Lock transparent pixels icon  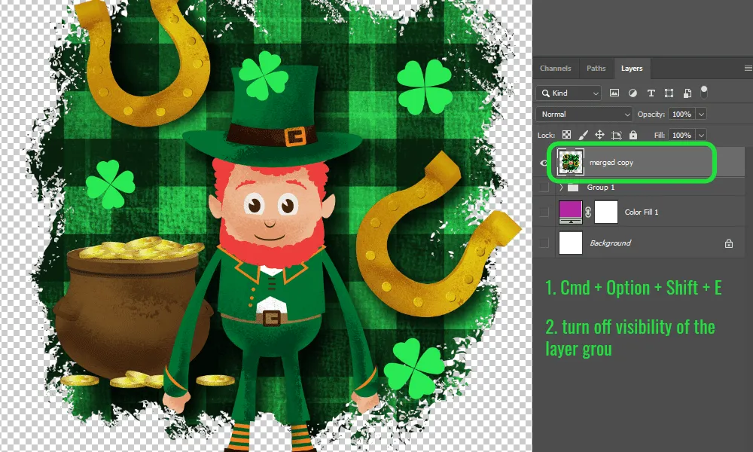567,135
